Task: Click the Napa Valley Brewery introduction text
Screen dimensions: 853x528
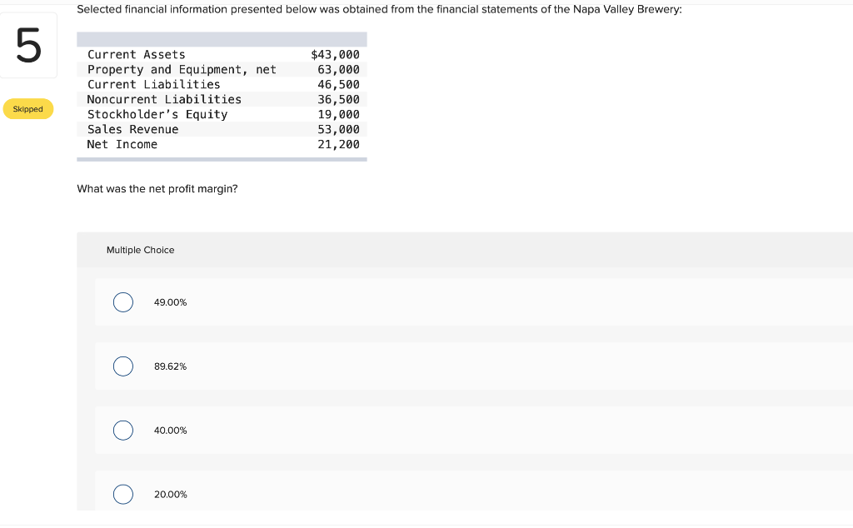Action: pyautogui.click(x=379, y=9)
